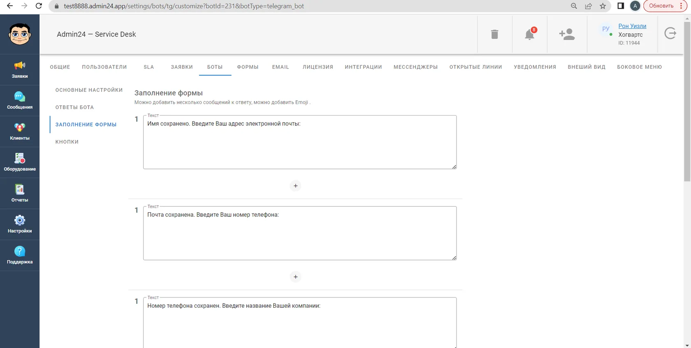Open Оборудование from the sidebar
The image size is (691, 348).
tap(20, 162)
